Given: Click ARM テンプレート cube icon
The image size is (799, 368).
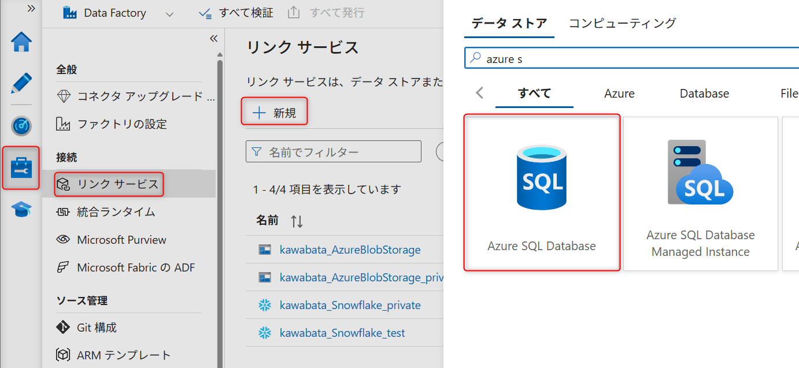Looking at the screenshot, I should (63, 355).
